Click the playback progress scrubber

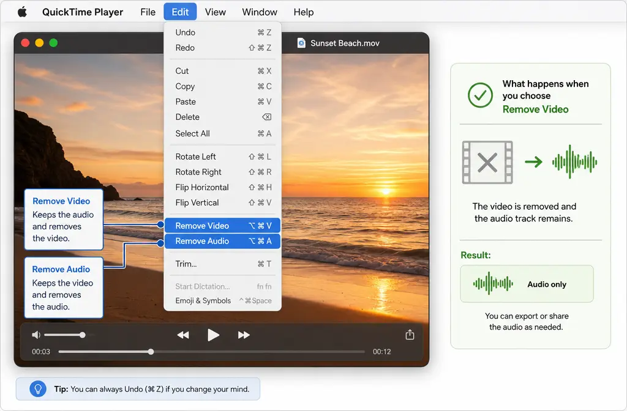click(x=151, y=352)
